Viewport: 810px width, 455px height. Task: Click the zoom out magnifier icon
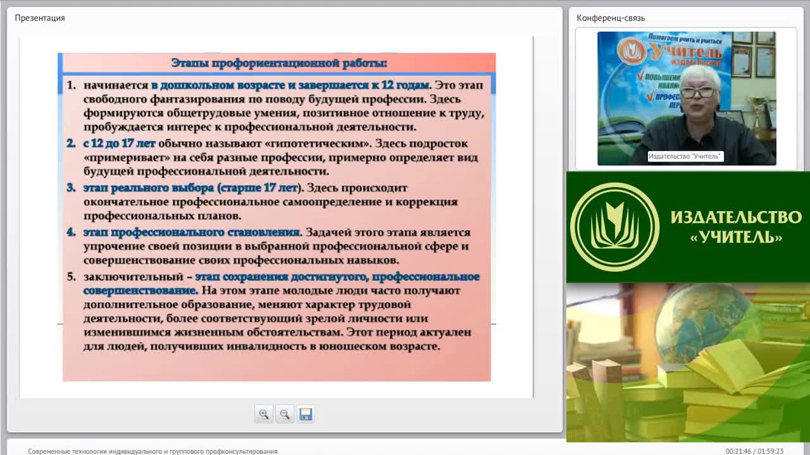285,414
